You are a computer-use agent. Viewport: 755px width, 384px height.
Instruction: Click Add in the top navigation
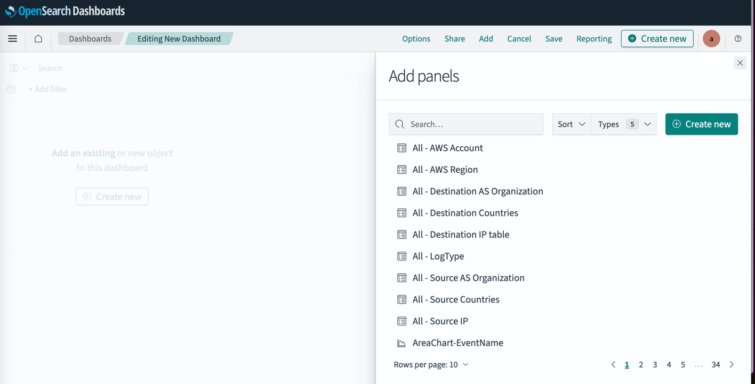(486, 38)
